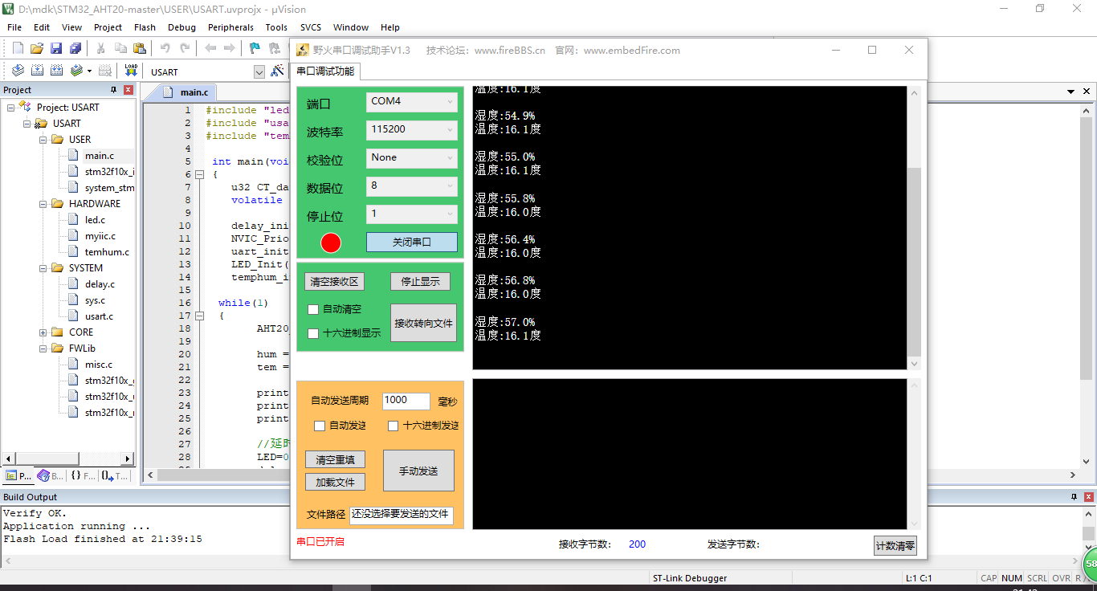
Task: Build target files icon
Action: click(x=37, y=71)
